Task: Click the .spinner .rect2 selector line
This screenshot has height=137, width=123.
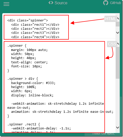Action: click(24, 124)
